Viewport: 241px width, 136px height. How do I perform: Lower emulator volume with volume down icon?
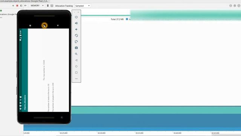click(x=76, y=29)
